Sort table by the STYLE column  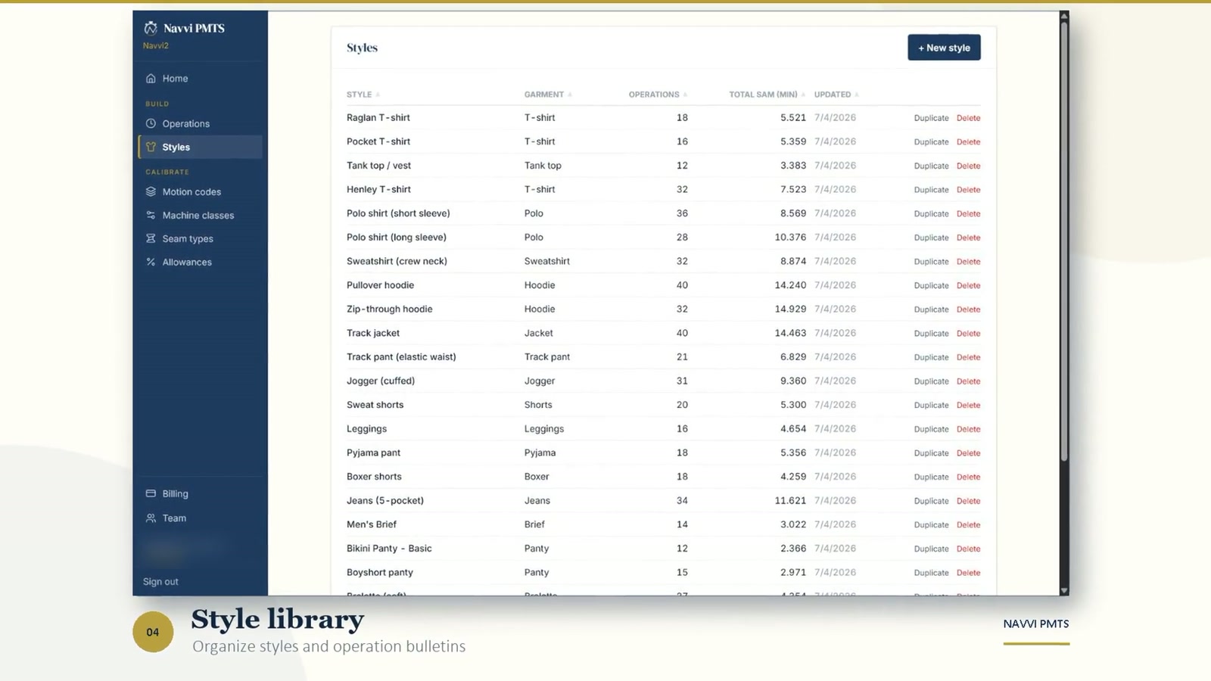click(363, 95)
